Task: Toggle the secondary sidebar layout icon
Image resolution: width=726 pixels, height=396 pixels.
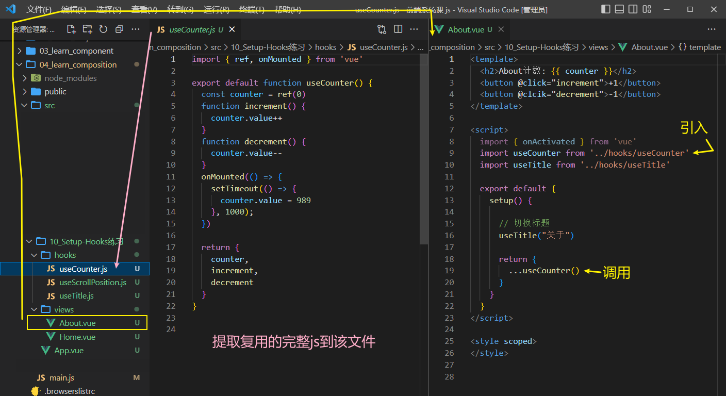Action: (x=633, y=9)
